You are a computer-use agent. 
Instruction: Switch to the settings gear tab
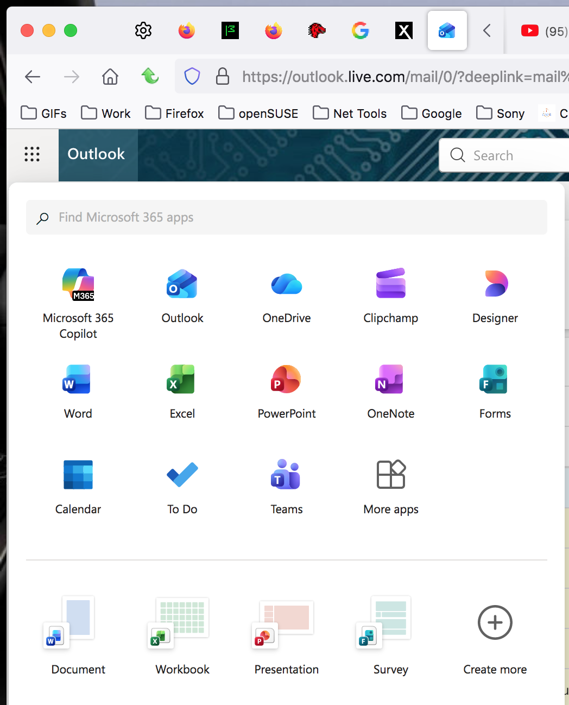coord(143,30)
